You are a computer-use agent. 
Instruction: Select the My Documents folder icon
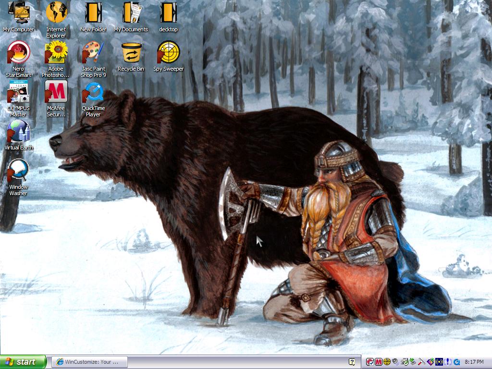click(x=131, y=17)
